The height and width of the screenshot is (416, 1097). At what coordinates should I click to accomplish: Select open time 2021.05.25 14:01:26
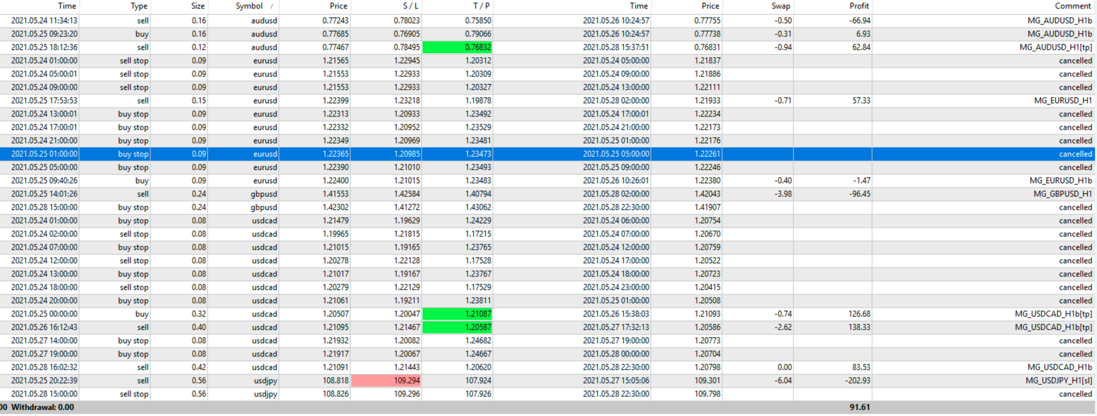point(44,194)
